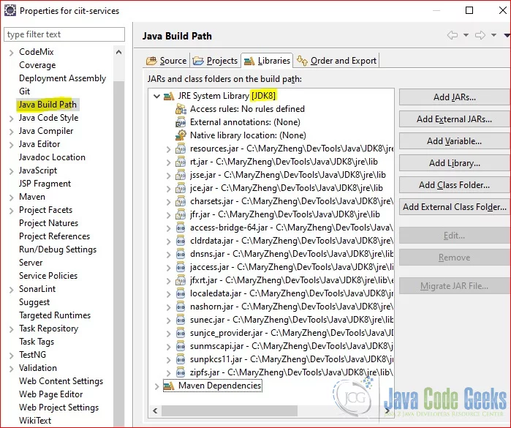Expand the SonarLint category

click(x=12, y=290)
